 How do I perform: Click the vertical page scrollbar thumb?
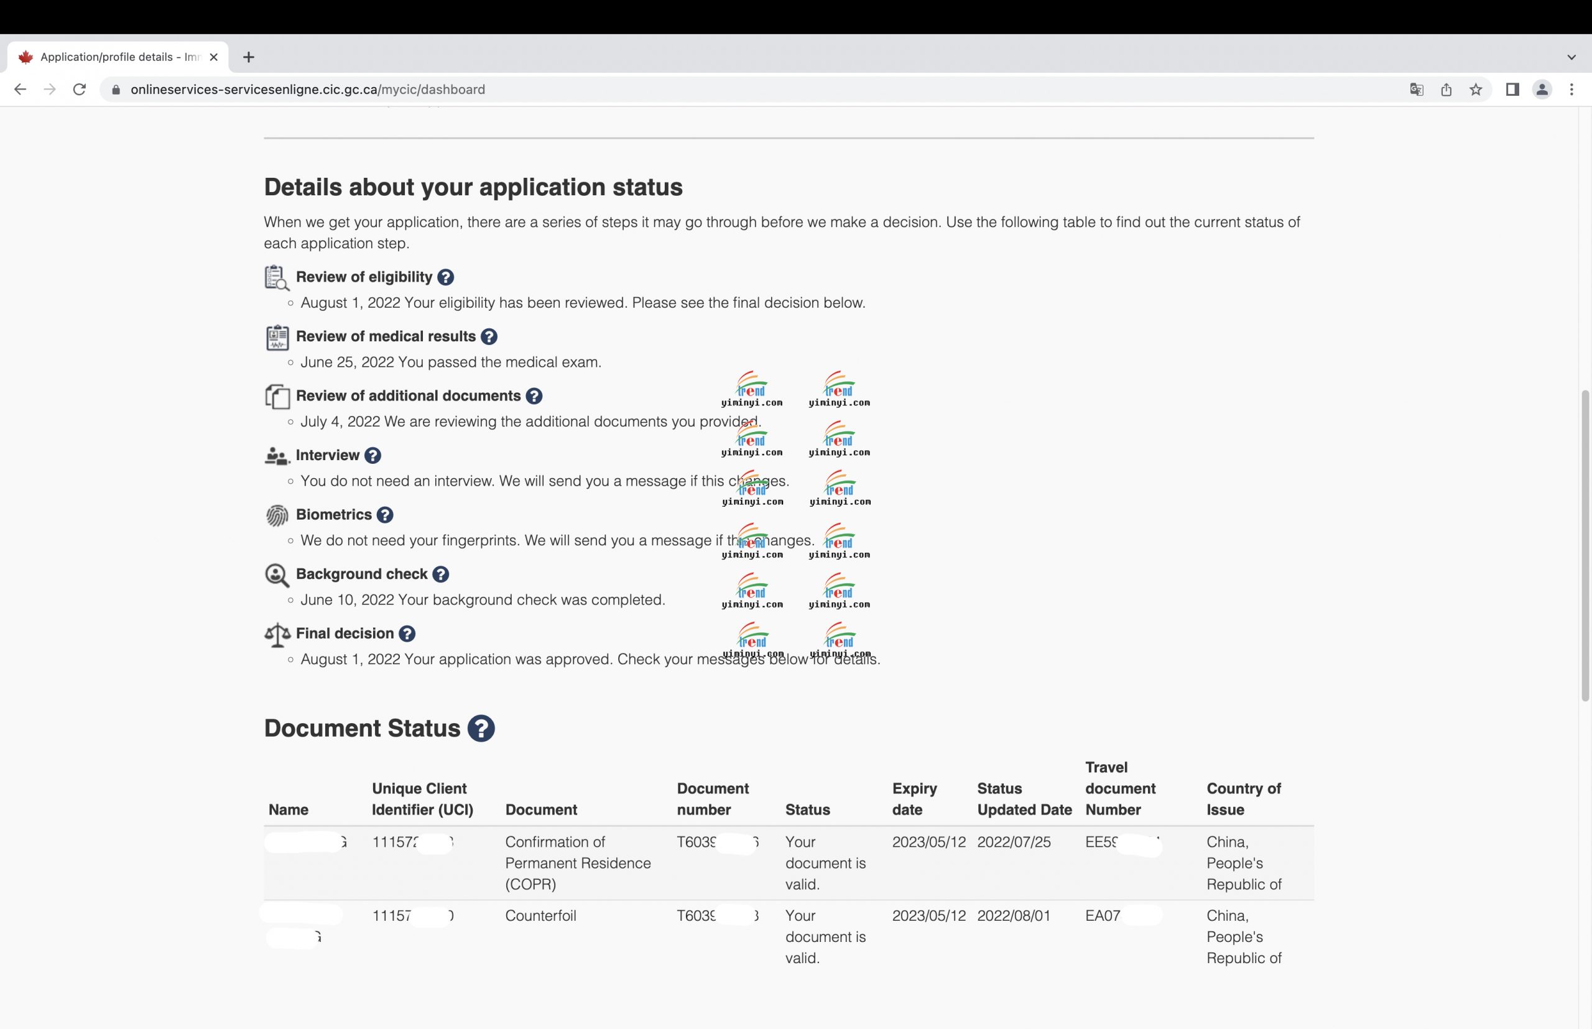tap(1585, 545)
